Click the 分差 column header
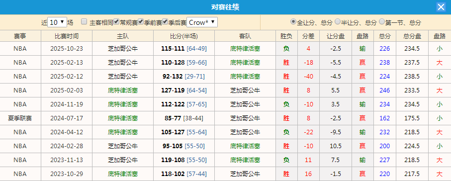This screenshot has width=451, height=181. (308, 36)
